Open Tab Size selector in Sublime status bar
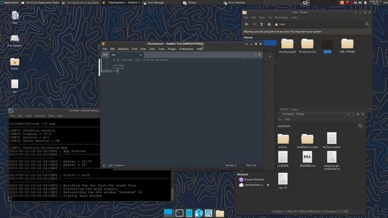Viewport: 388px width, 218px height. click(x=230, y=165)
